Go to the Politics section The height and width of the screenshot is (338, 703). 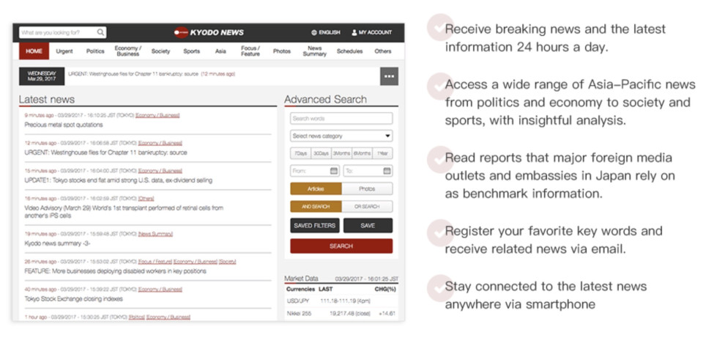pyautogui.click(x=95, y=51)
